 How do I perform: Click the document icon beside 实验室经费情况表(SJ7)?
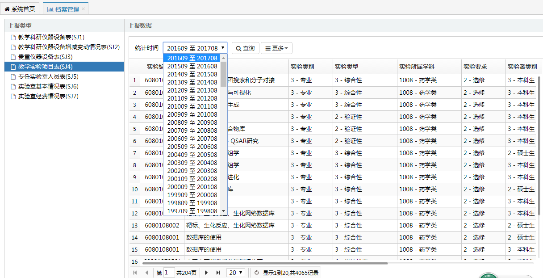coord(13,97)
